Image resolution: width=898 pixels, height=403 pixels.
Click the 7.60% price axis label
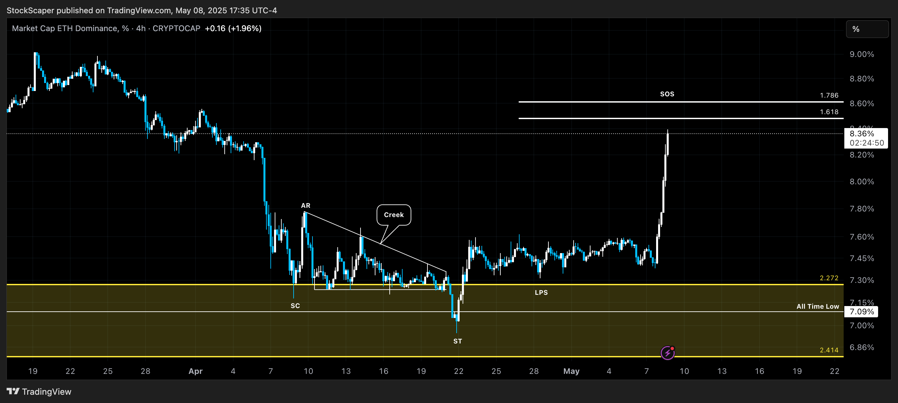[x=862, y=237]
